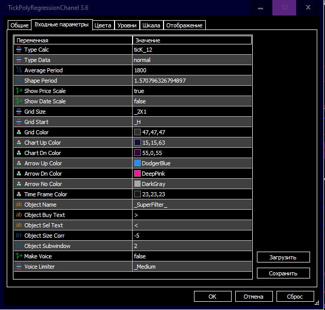The width and height of the screenshot is (325, 310).
Task: Close the TickPolyRegressionChanel dialog window
Action: (308, 7)
